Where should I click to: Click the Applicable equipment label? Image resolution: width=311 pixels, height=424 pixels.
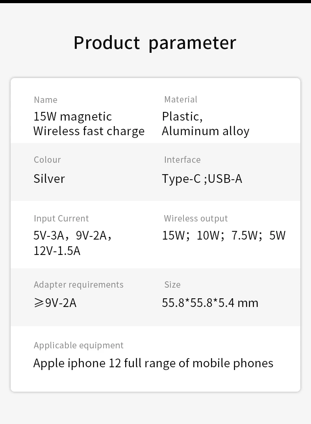(79, 345)
